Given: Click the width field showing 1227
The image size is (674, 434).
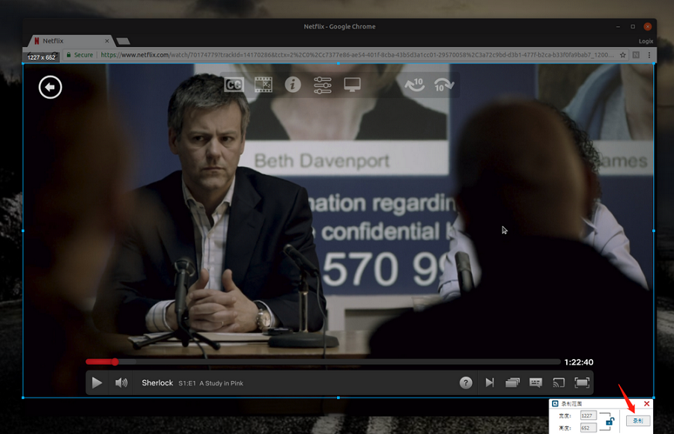Looking at the screenshot, I should [x=588, y=415].
